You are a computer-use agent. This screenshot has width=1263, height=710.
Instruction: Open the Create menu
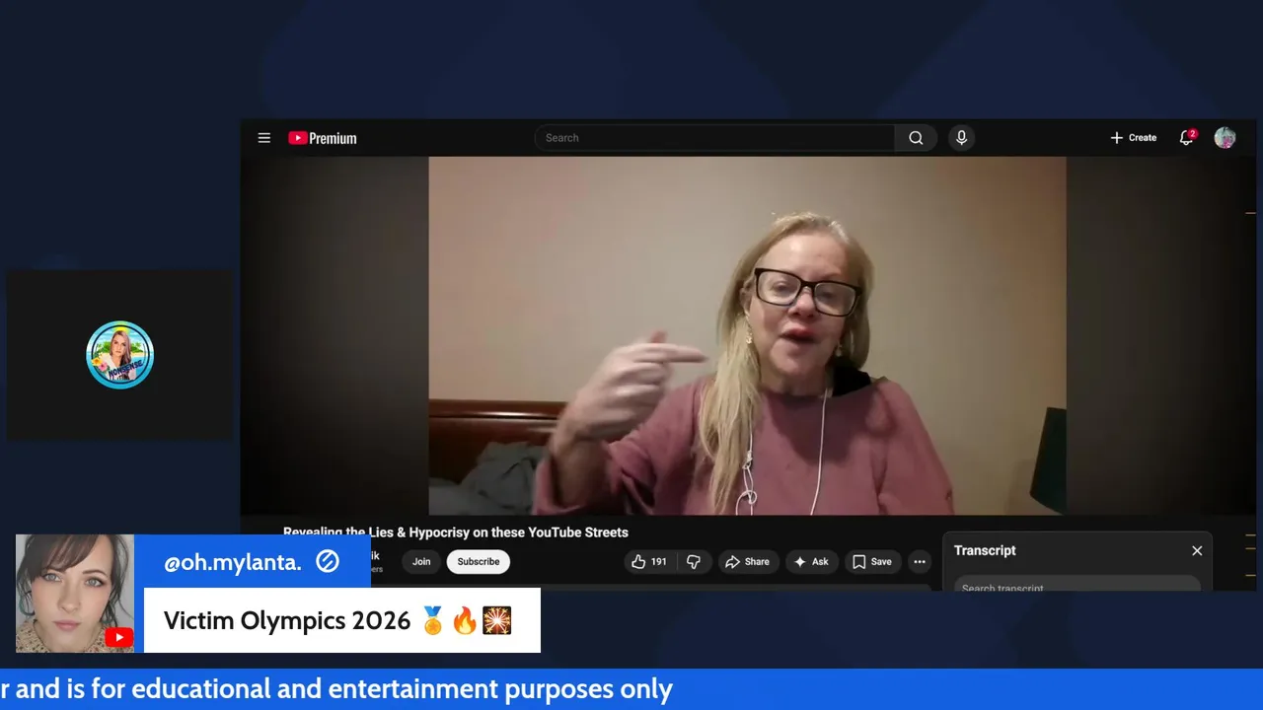pyautogui.click(x=1133, y=138)
